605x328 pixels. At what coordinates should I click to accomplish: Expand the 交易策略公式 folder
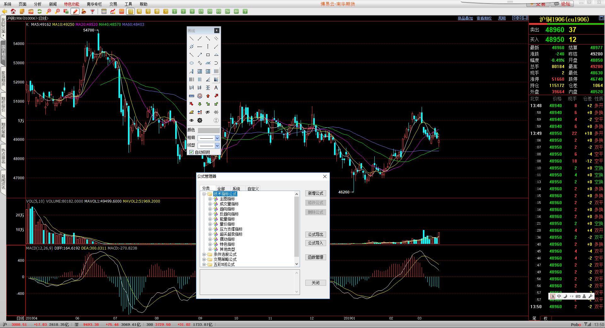tap(204, 260)
